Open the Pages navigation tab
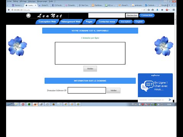Viewport: 183px width, 137px height. point(89,22)
